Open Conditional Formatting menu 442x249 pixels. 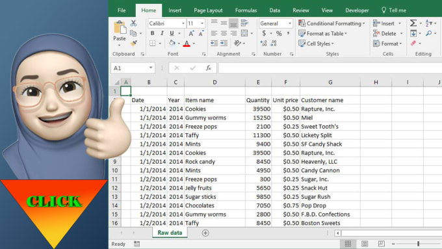(331, 23)
